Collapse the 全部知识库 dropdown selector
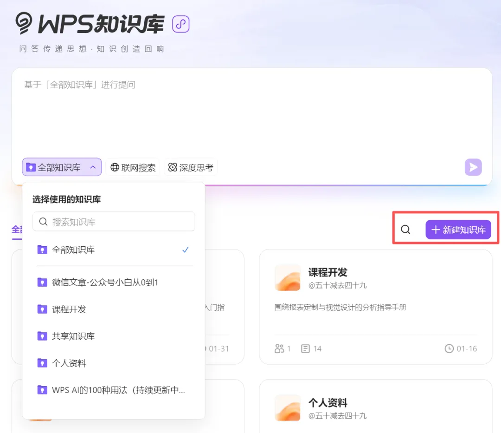The width and height of the screenshot is (501, 433). 62,167
